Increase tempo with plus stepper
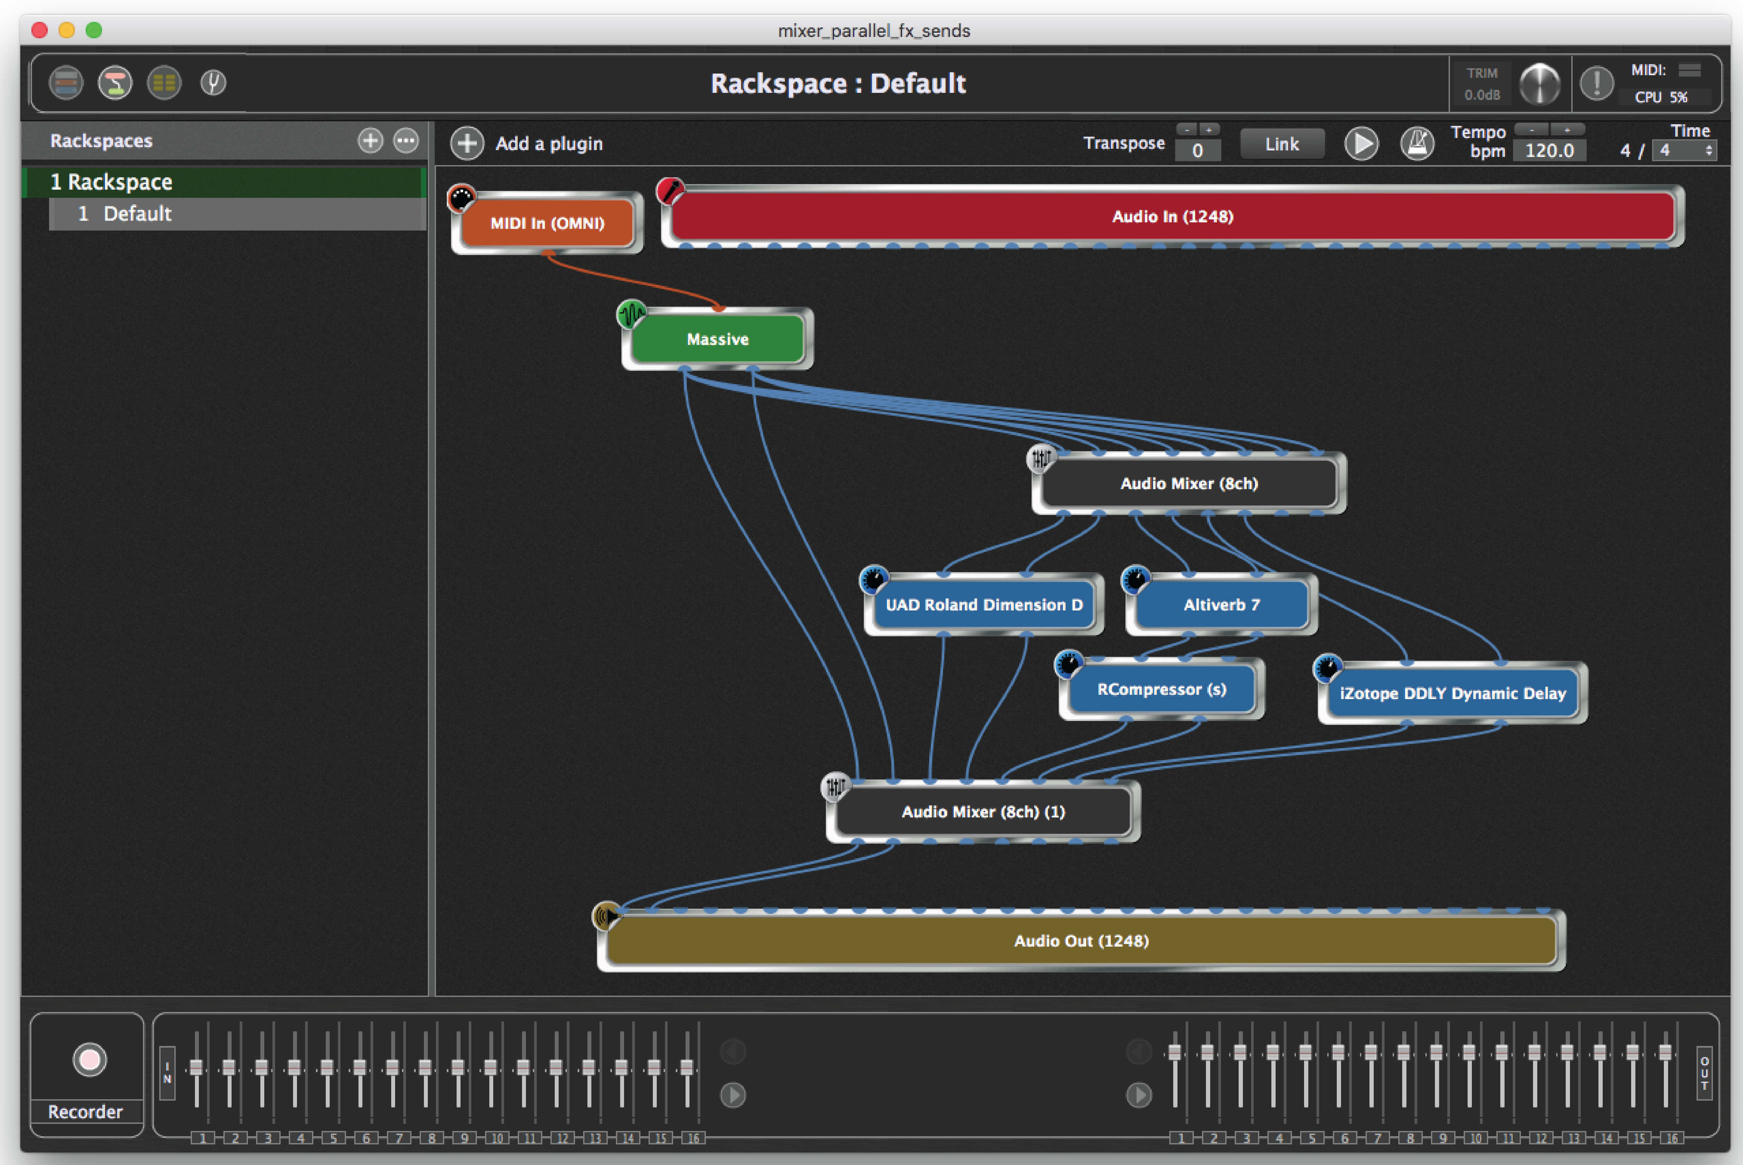1743x1165 pixels. click(x=1568, y=129)
